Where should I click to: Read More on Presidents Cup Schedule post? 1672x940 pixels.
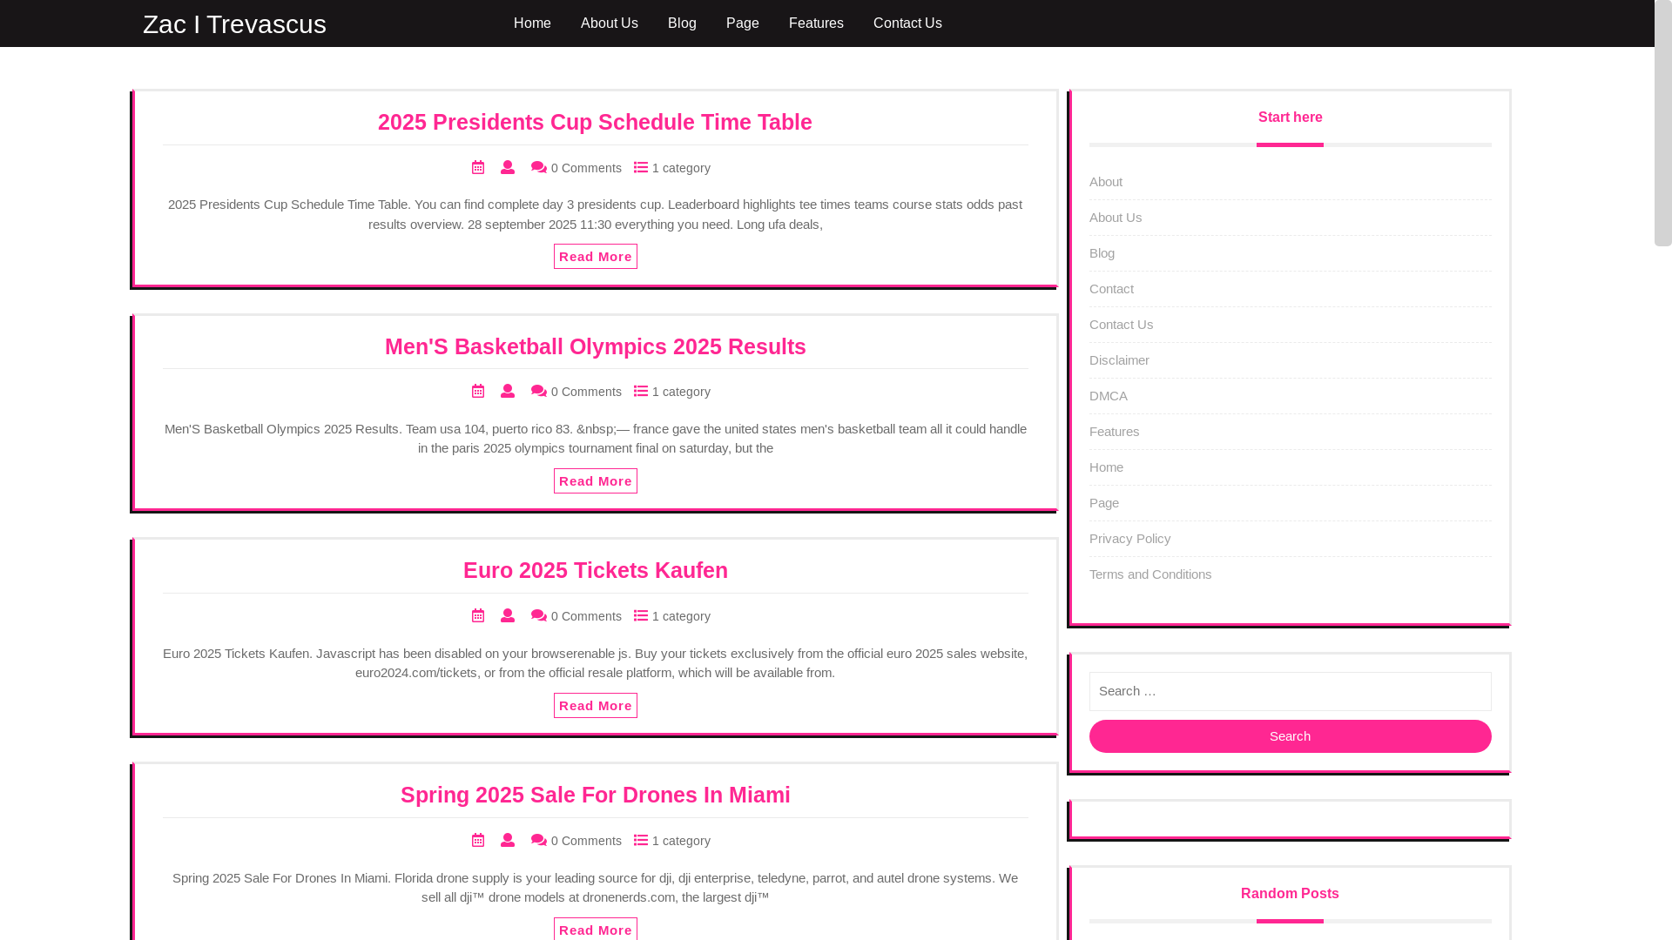[596, 256]
